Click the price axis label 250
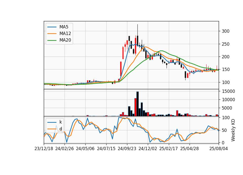Screen dimensions: 243x175 [x=226, y=44]
